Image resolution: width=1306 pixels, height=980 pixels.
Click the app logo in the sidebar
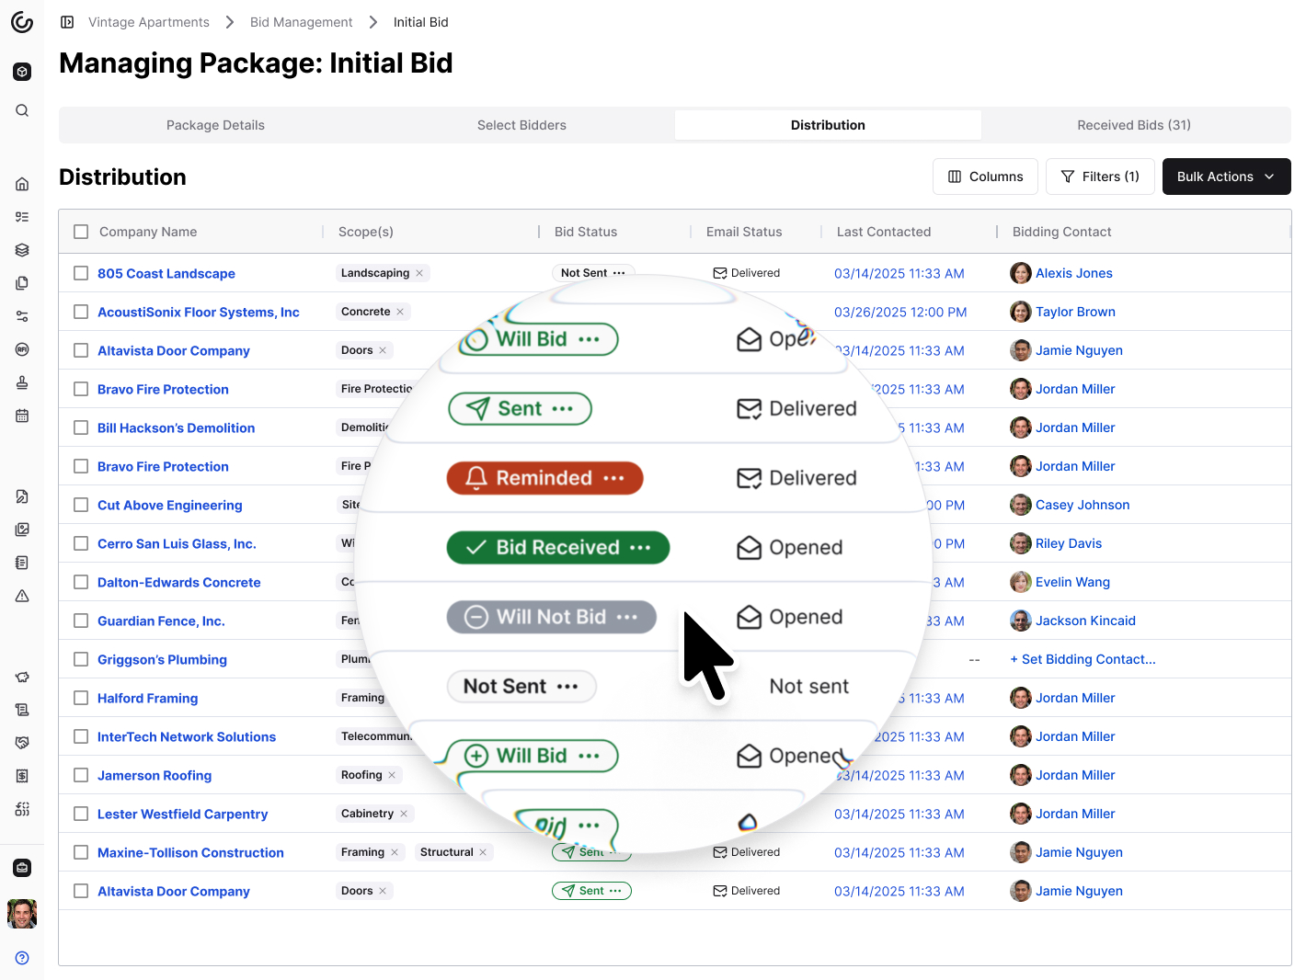pyautogui.click(x=22, y=22)
